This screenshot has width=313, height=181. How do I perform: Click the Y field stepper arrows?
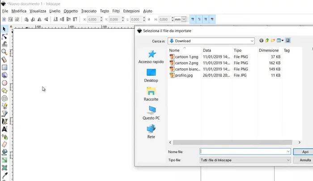point(123,19)
